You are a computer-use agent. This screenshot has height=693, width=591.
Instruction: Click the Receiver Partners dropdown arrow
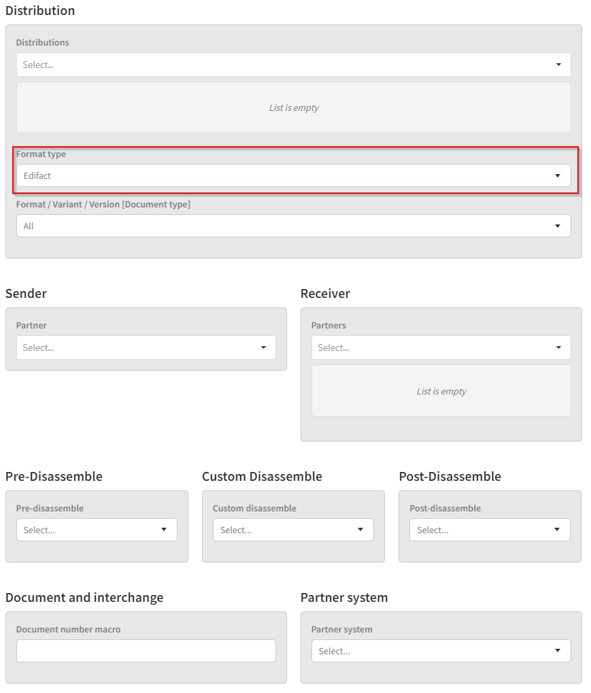coord(558,348)
